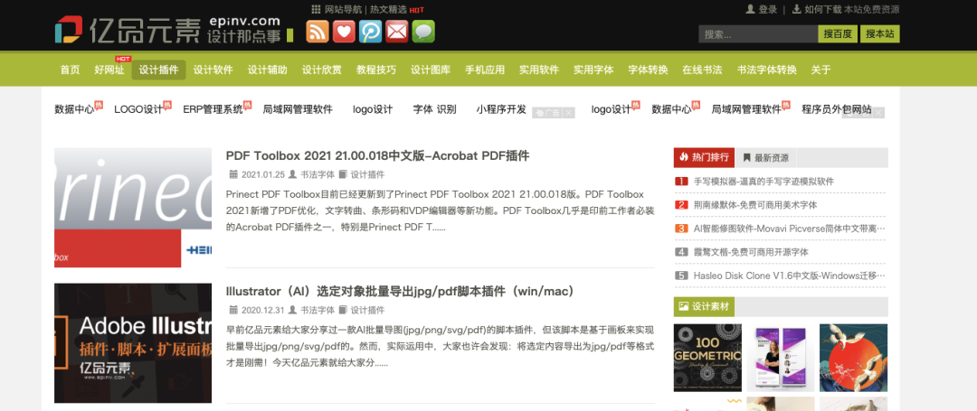
Task: Click the red heart favorite icon
Action: [344, 31]
